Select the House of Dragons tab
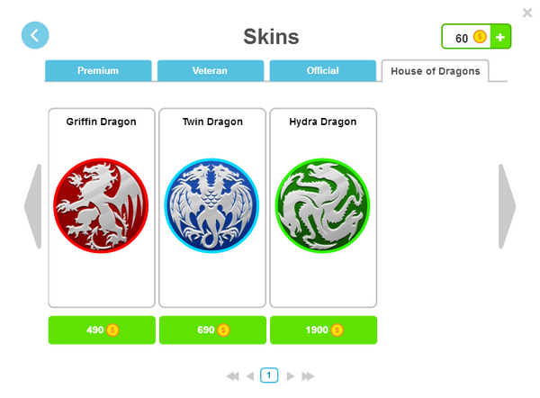This screenshot has width=540, height=398. 436,71
